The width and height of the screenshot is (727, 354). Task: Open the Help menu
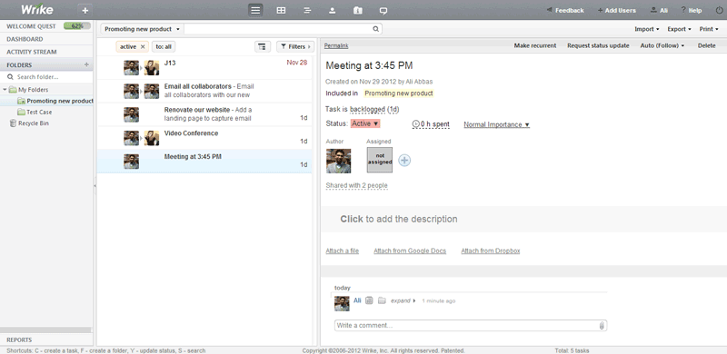pos(692,10)
